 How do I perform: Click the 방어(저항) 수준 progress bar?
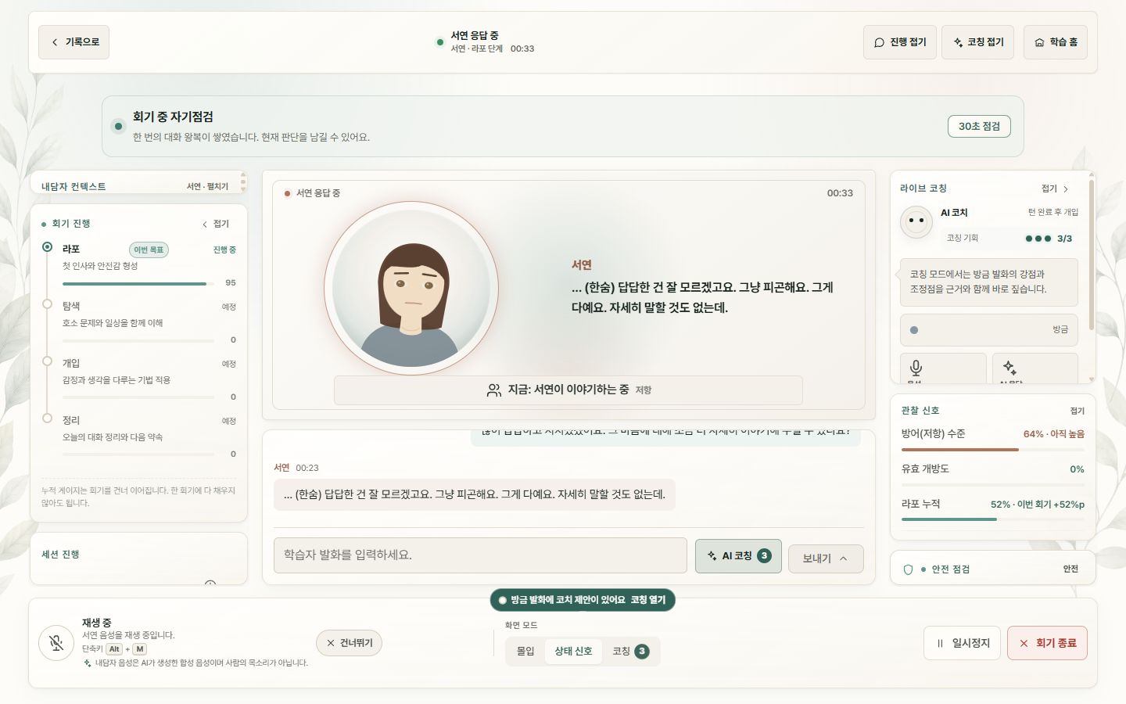click(x=993, y=450)
